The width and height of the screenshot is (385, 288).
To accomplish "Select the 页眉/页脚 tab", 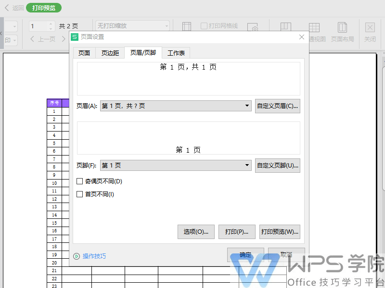I will click(143, 53).
